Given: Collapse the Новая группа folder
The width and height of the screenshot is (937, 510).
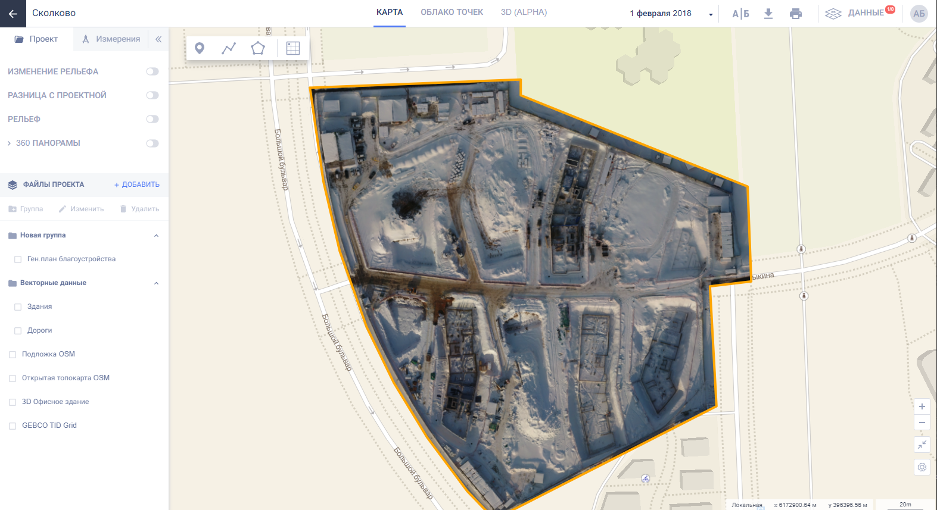Looking at the screenshot, I should point(156,236).
